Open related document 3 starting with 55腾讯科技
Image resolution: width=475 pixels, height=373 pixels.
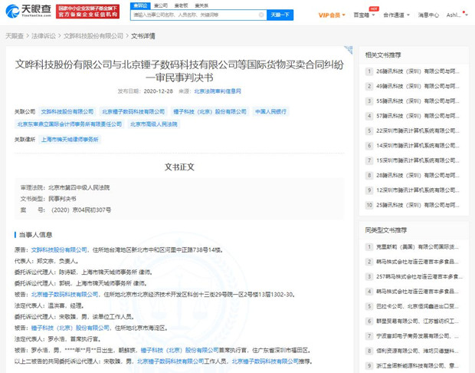pyautogui.click(x=414, y=101)
